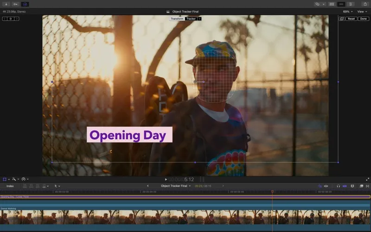The image size is (371, 232).
Task: Toggle the Timeline panel icon in toolbar
Action: [x=341, y=4]
